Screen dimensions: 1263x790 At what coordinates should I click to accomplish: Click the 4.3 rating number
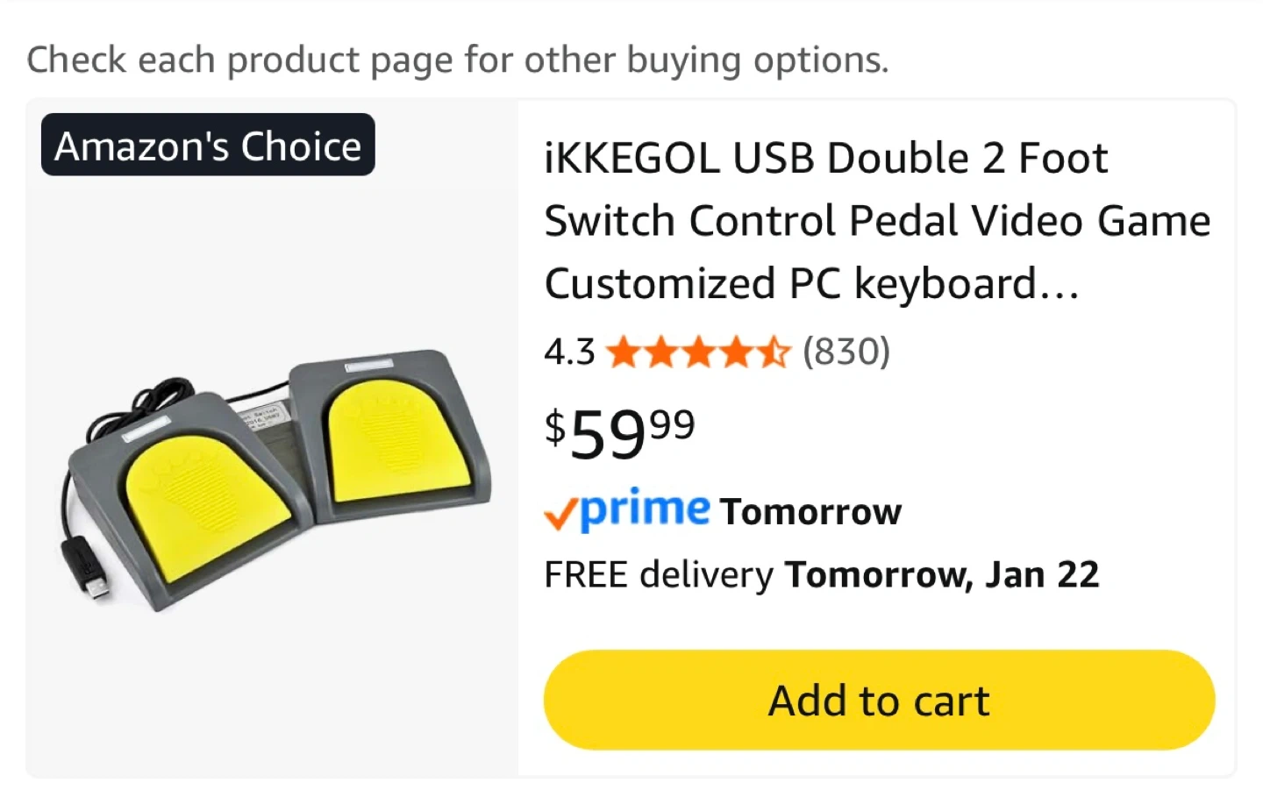point(569,352)
